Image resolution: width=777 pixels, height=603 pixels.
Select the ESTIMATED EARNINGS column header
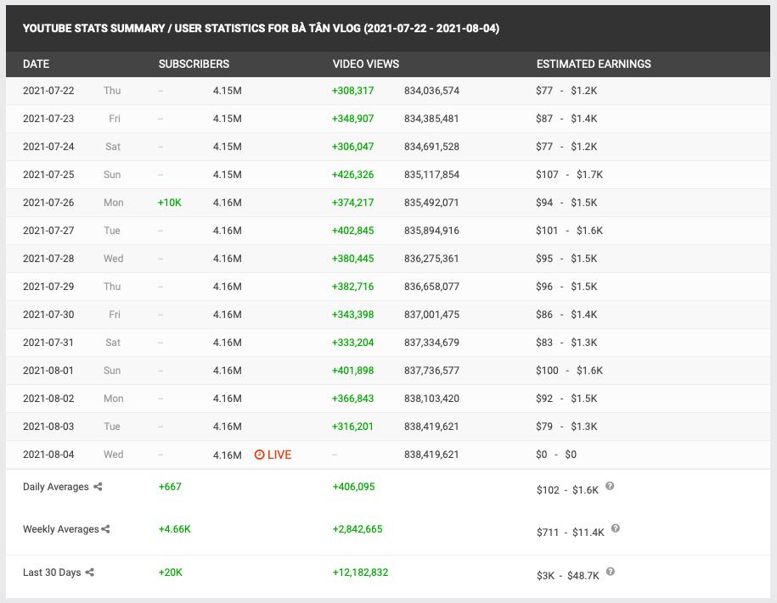[594, 64]
